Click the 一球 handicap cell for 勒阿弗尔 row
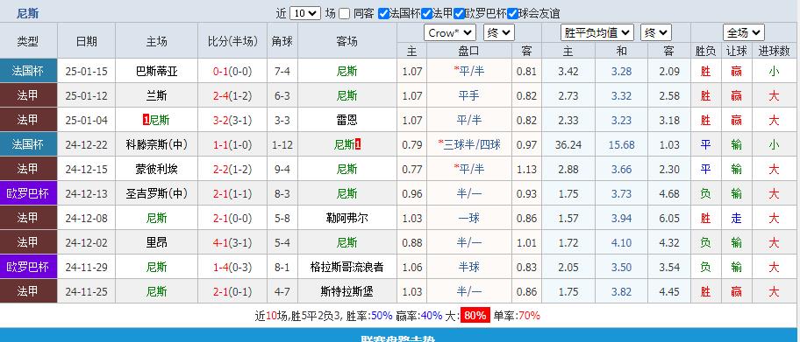Screen dimensions: 800x342 (x=469, y=219)
